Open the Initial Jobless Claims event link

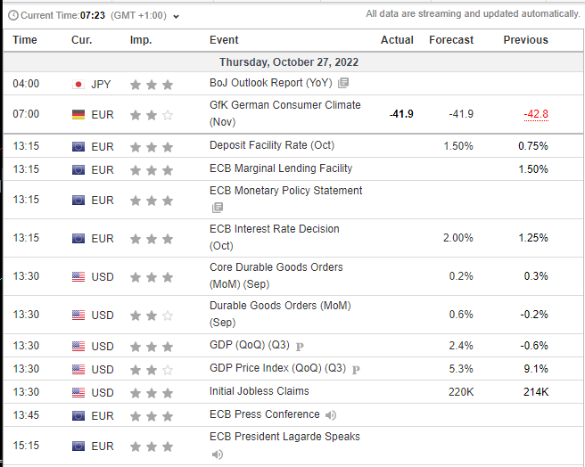tap(259, 391)
